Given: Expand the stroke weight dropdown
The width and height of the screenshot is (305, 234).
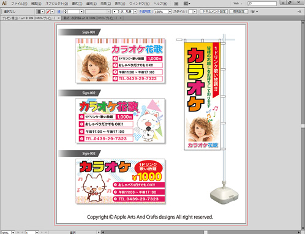Looking at the screenshot, I should 81,12.
